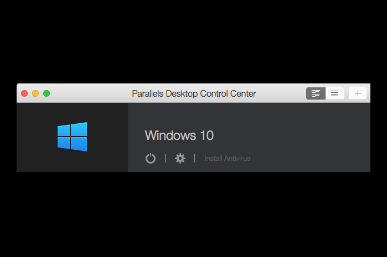Image resolution: width=387 pixels, height=257 pixels.
Task: Start the Windows 10 VM with the power icon
Action: [150, 158]
